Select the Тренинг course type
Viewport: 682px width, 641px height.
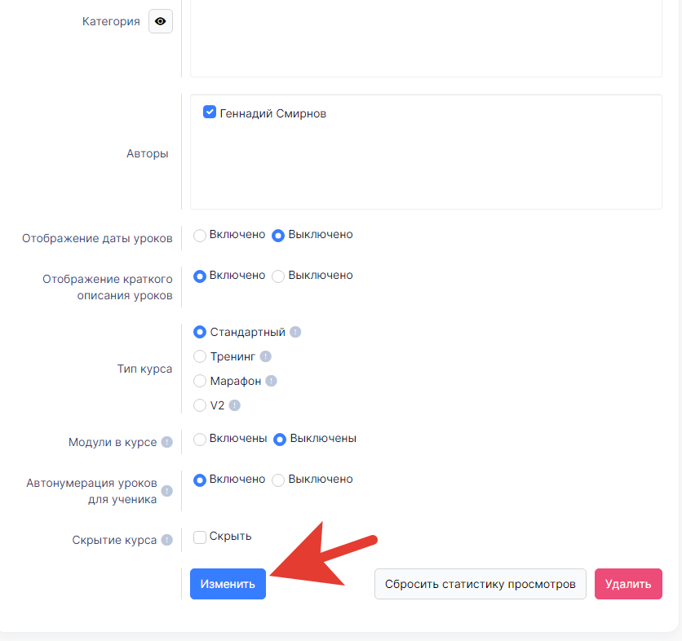(x=200, y=356)
